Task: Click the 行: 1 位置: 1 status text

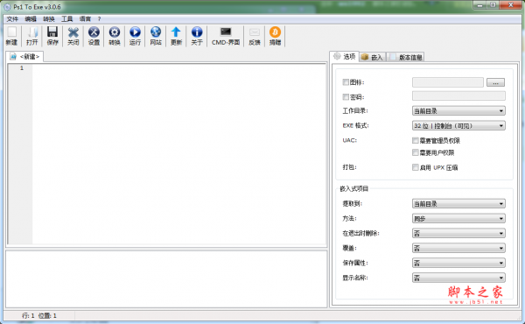Action: coord(38,315)
